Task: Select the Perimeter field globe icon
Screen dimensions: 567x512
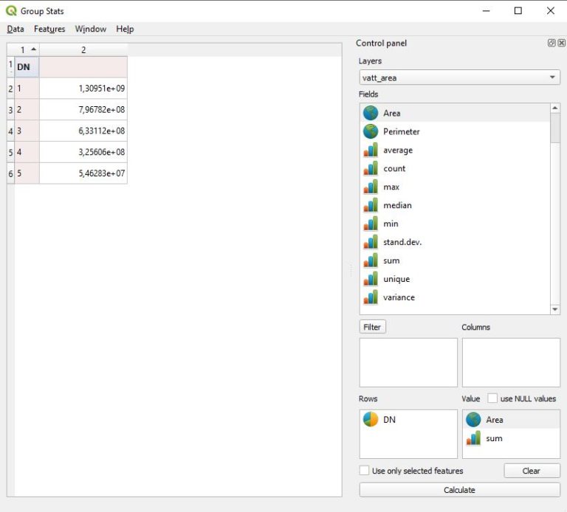Action: point(371,131)
